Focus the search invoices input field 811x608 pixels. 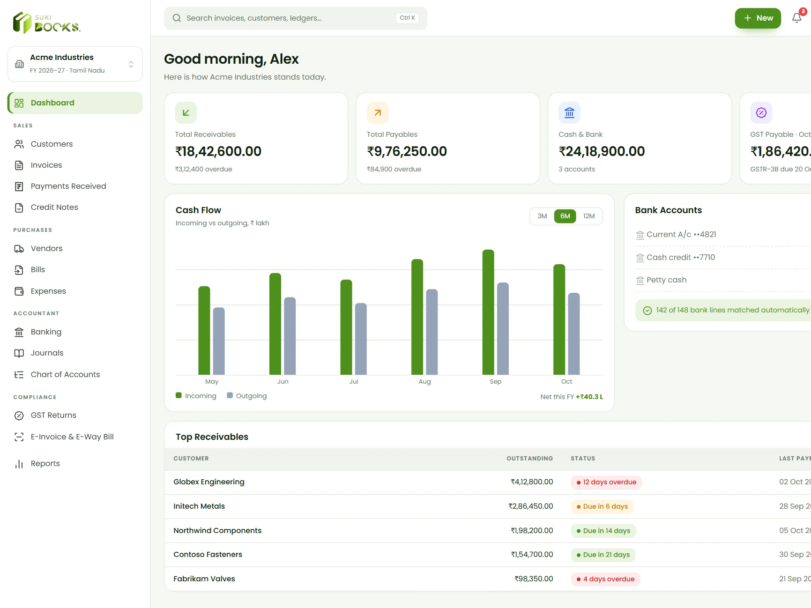pyautogui.click(x=296, y=18)
